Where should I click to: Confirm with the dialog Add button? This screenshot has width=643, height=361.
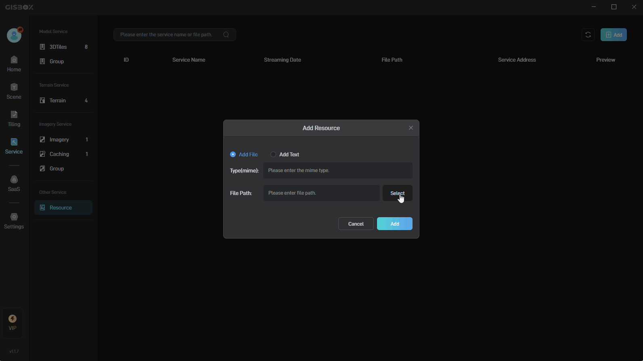click(x=394, y=224)
